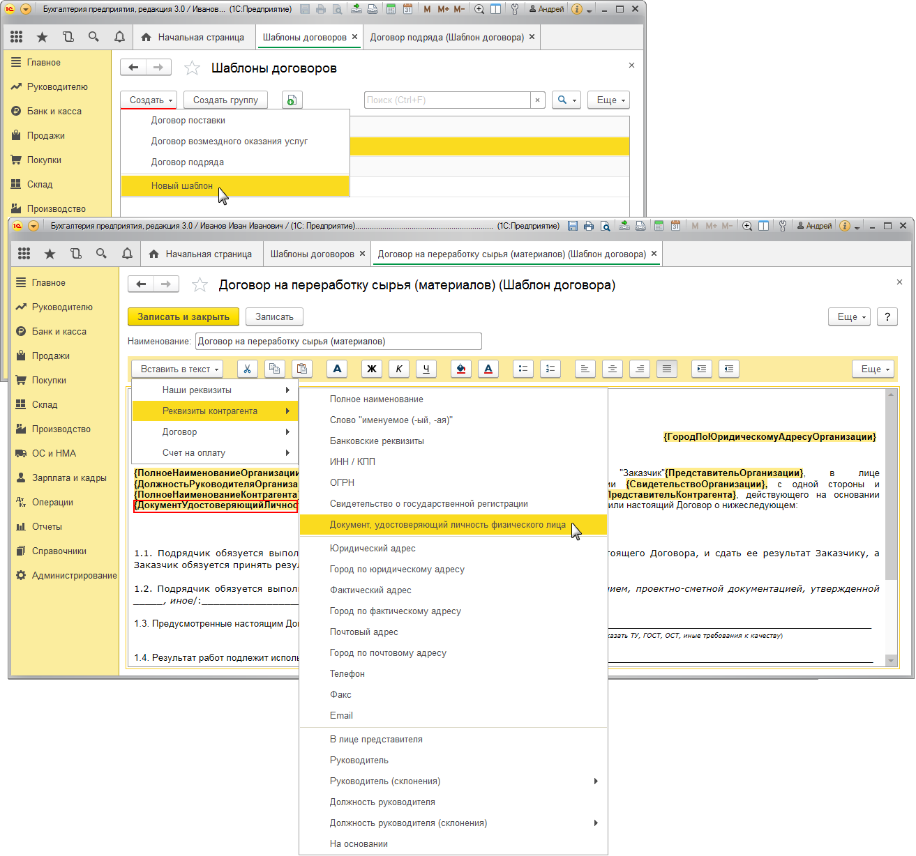Open search magnifier in front window toolbar
Viewport: 916px width, 856px height.
click(102, 254)
